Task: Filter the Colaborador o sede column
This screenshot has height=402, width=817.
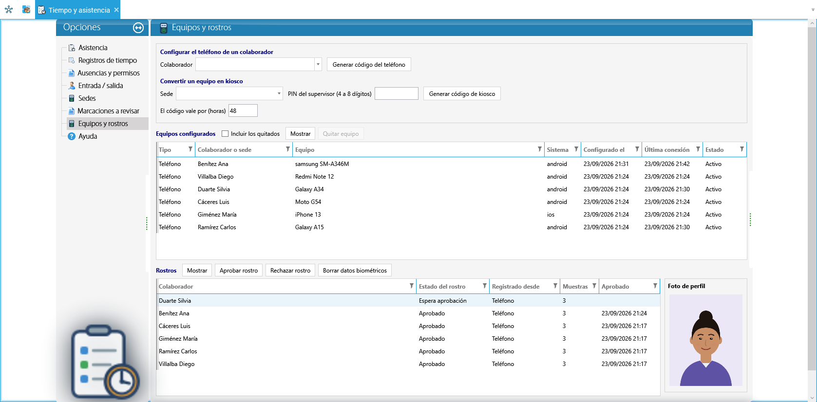Action: tap(287, 149)
